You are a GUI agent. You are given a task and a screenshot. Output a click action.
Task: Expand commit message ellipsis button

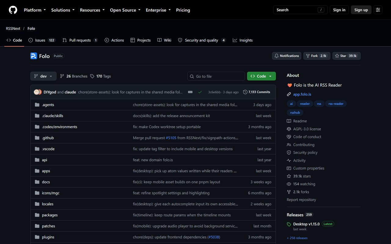[x=190, y=92]
